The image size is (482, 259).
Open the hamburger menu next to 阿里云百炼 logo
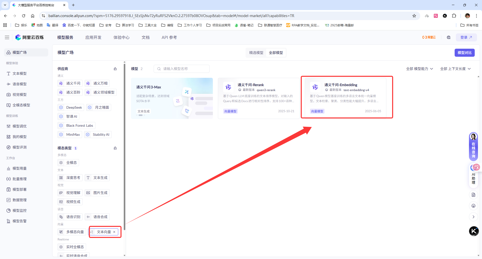point(7,37)
